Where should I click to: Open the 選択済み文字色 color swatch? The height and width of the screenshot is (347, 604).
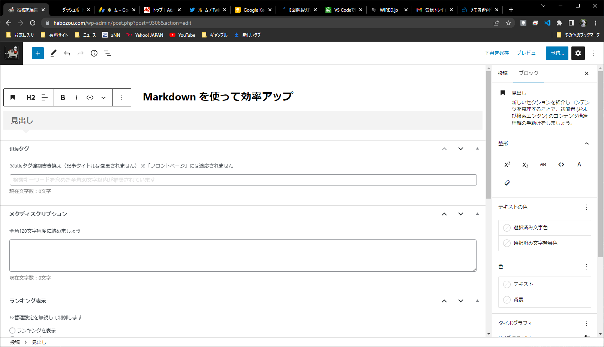point(507,228)
